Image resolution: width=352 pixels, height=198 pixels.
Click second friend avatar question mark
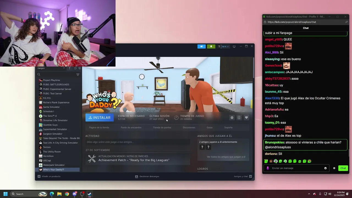[x=208, y=147]
